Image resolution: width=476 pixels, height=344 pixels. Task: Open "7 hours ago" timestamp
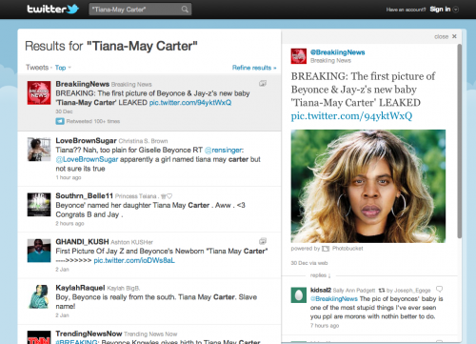pos(325,326)
